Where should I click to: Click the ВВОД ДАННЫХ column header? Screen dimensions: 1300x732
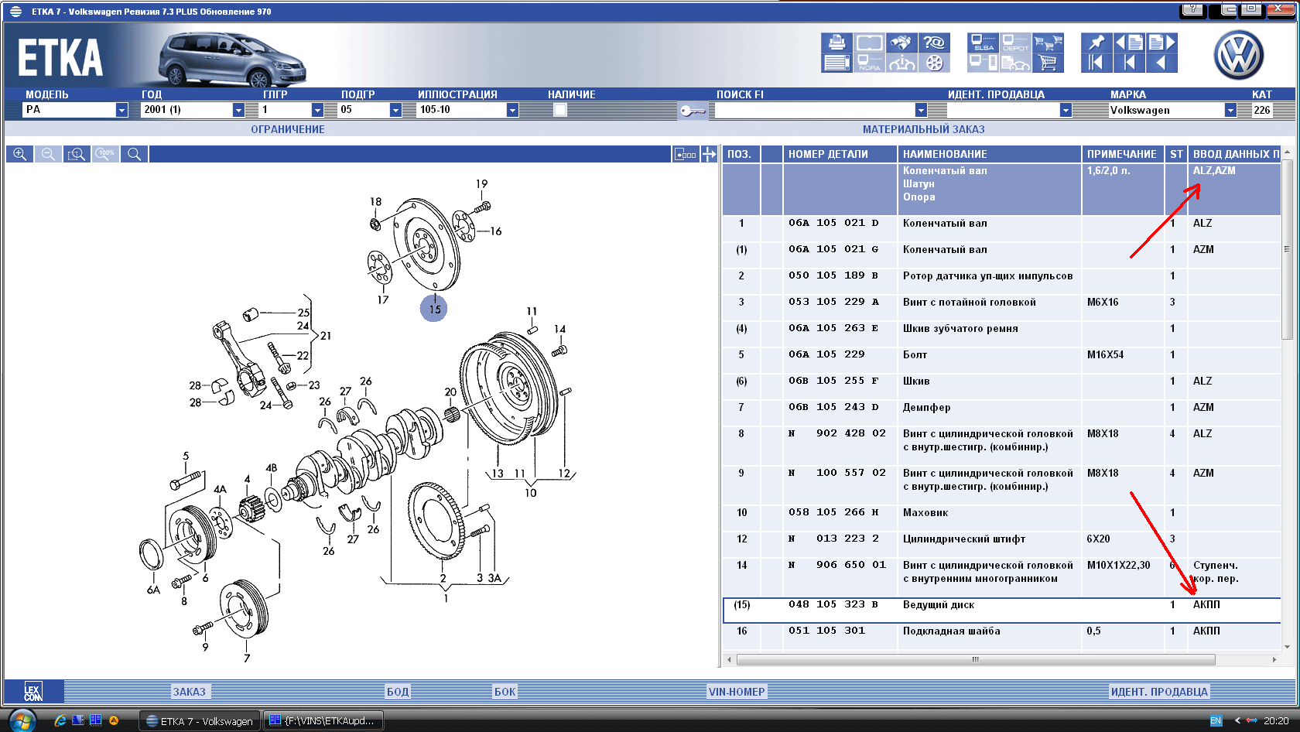click(1234, 154)
